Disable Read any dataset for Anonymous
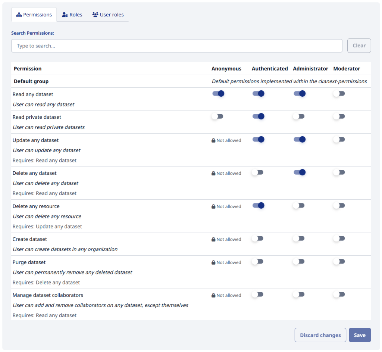Image resolution: width=382 pixels, height=352 pixels. pyautogui.click(x=218, y=94)
